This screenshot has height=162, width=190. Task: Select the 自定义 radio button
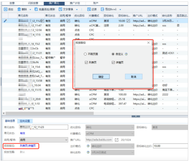113,54
